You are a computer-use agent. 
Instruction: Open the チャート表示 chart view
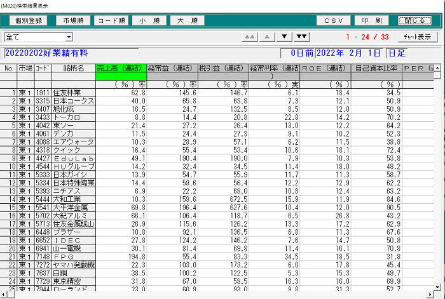(x=416, y=37)
